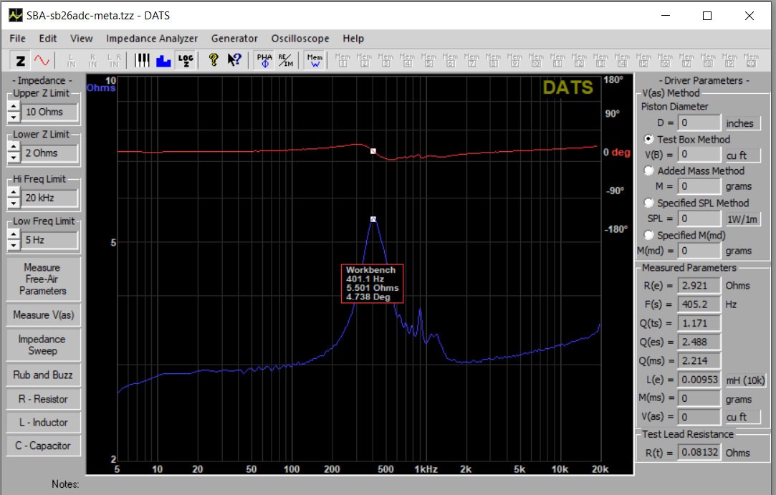This screenshot has height=495, width=776.
Task: Toggle the inches piston diameter unit button
Action: [x=742, y=122]
